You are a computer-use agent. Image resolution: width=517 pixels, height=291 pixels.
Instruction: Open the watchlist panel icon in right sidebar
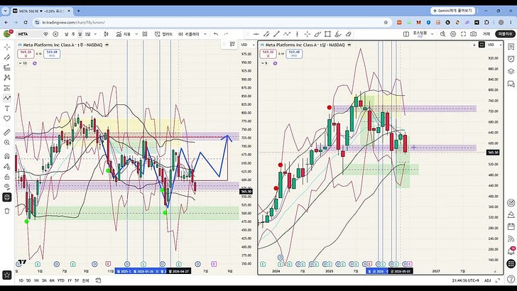(x=511, y=47)
